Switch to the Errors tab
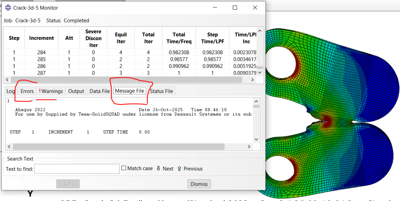This screenshot has width=400, height=201. (27, 91)
